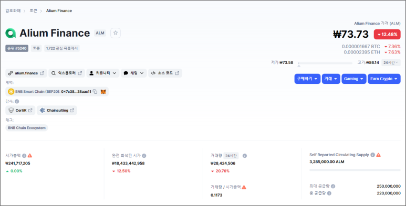Click the market cap value ₩241,717,205
Image resolution: width=406 pixels, height=206 pixels.
point(18,164)
